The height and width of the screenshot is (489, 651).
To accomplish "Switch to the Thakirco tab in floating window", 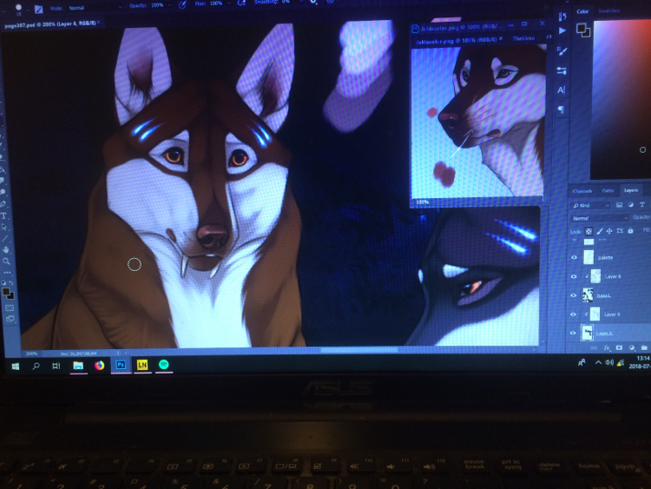I will pyautogui.click(x=523, y=38).
